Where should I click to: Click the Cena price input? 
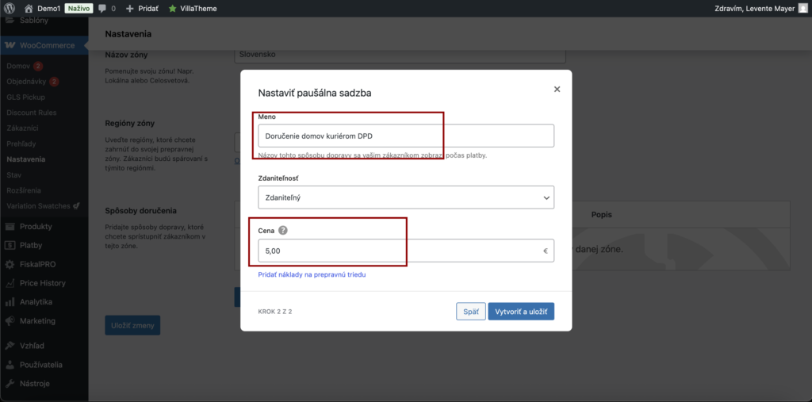[400, 251]
